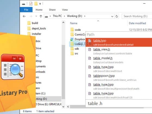The width and height of the screenshot is (152, 114).
Task: Open the File ribbon tab
Action: pyautogui.click(x=26, y=10)
